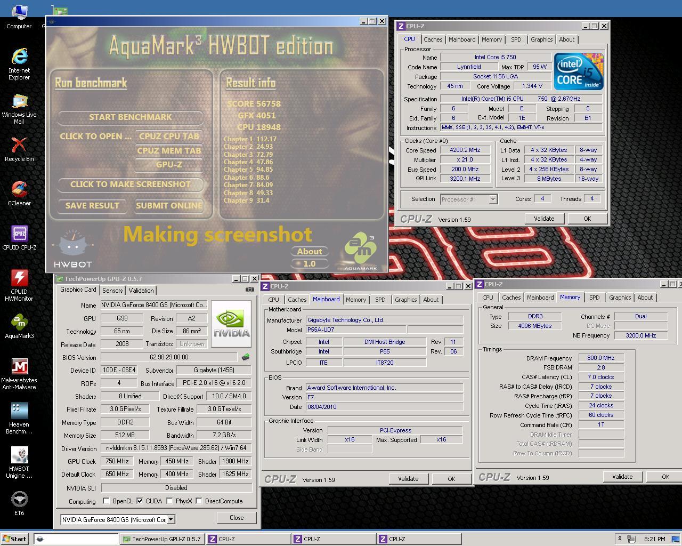Image resolution: width=682 pixels, height=546 pixels.
Task: Click SAVE RESULT in AquaMark
Action: [92, 206]
